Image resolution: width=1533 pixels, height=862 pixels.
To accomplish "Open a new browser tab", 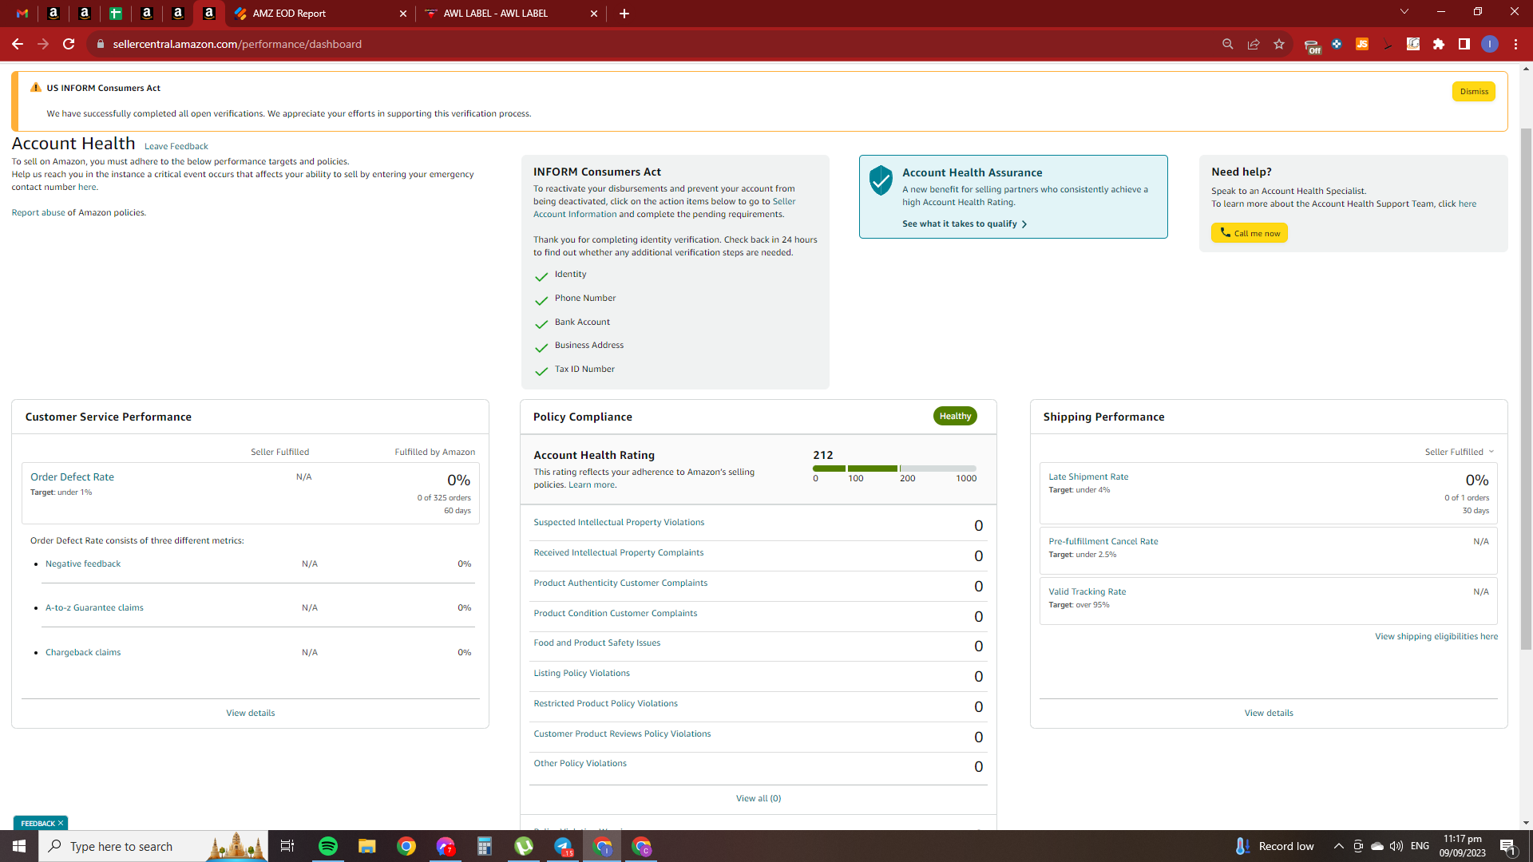I will [x=624, y=14].
